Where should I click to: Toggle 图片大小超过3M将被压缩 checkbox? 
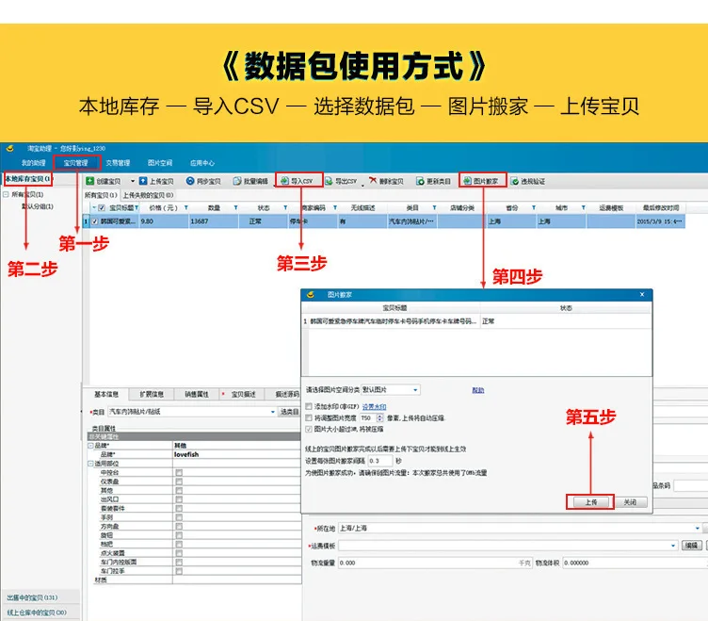(309, 429)
